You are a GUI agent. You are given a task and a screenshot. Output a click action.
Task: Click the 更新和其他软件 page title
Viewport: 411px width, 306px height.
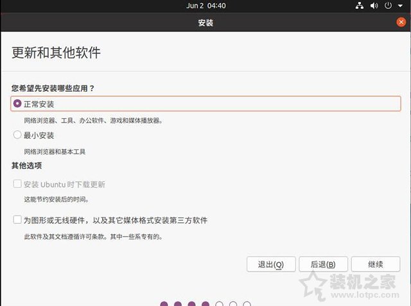coord(56,53)
